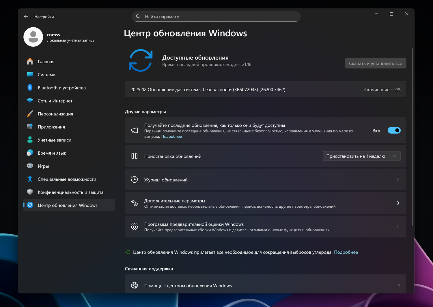Select Конфиденциальность и защита in sidebar
The width and height of the screenshot is (433, 307).
pyautogui.click(x=69, y=192)
